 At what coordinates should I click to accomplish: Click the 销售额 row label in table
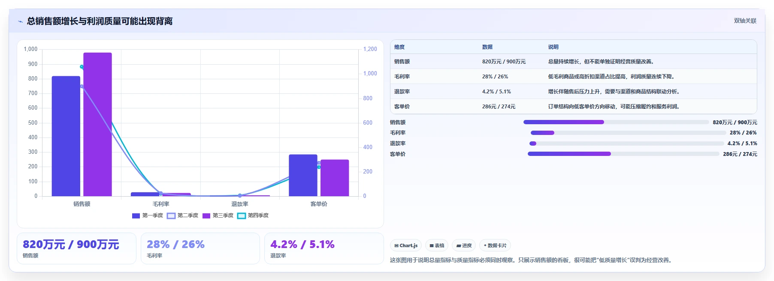[x=402, y=62]
